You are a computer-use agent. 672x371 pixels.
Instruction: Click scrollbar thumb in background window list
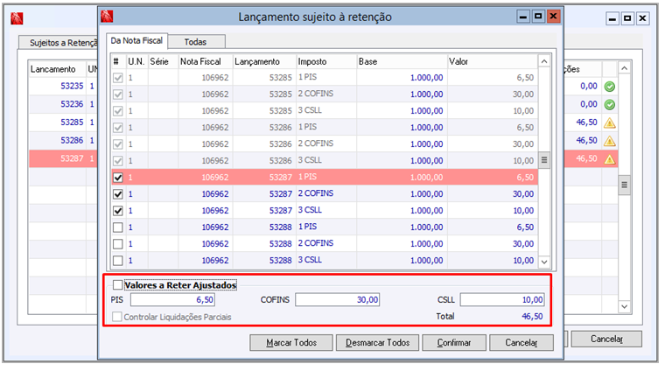(x=625, y=185)
